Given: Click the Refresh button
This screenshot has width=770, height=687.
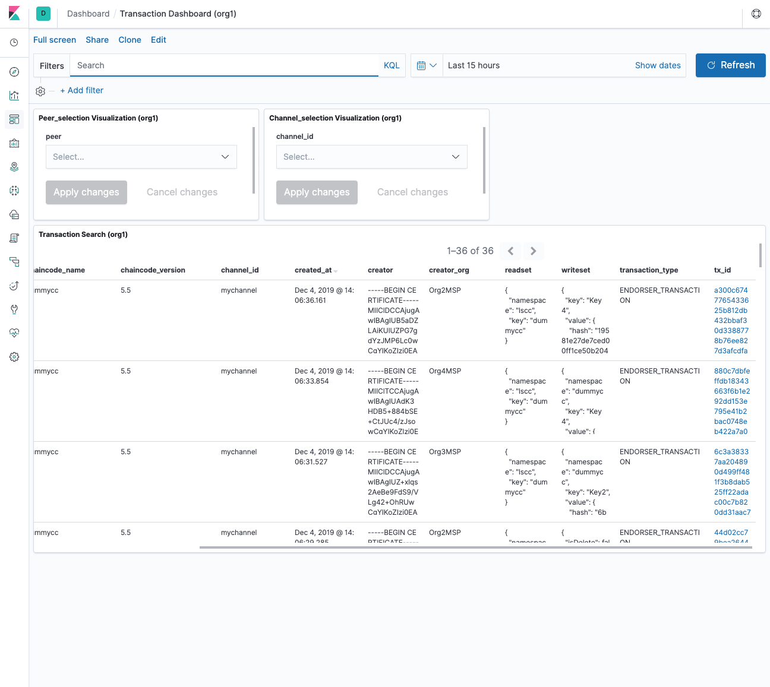Looking at the screenshot, I should click(731, 65).
